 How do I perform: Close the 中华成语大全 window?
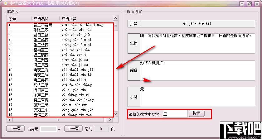point(257,4)
